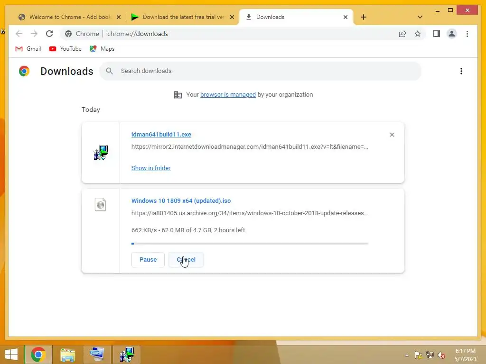The height and width of the screenshot is (364, 486).
Task: Click the ISO download progress bar
Action: click(250, 244)
